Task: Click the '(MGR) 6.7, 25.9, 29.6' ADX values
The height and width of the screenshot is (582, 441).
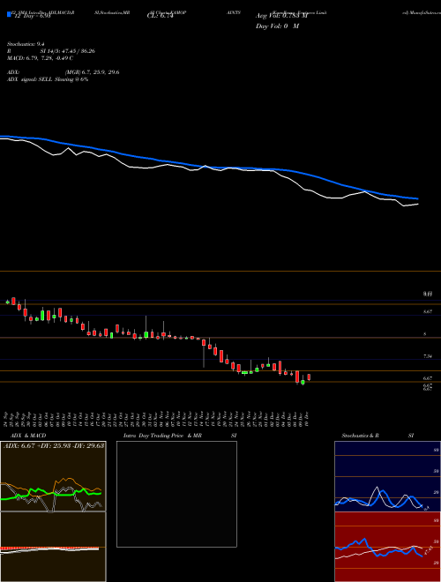Action: pyautogui.click(x=92, y=72)
